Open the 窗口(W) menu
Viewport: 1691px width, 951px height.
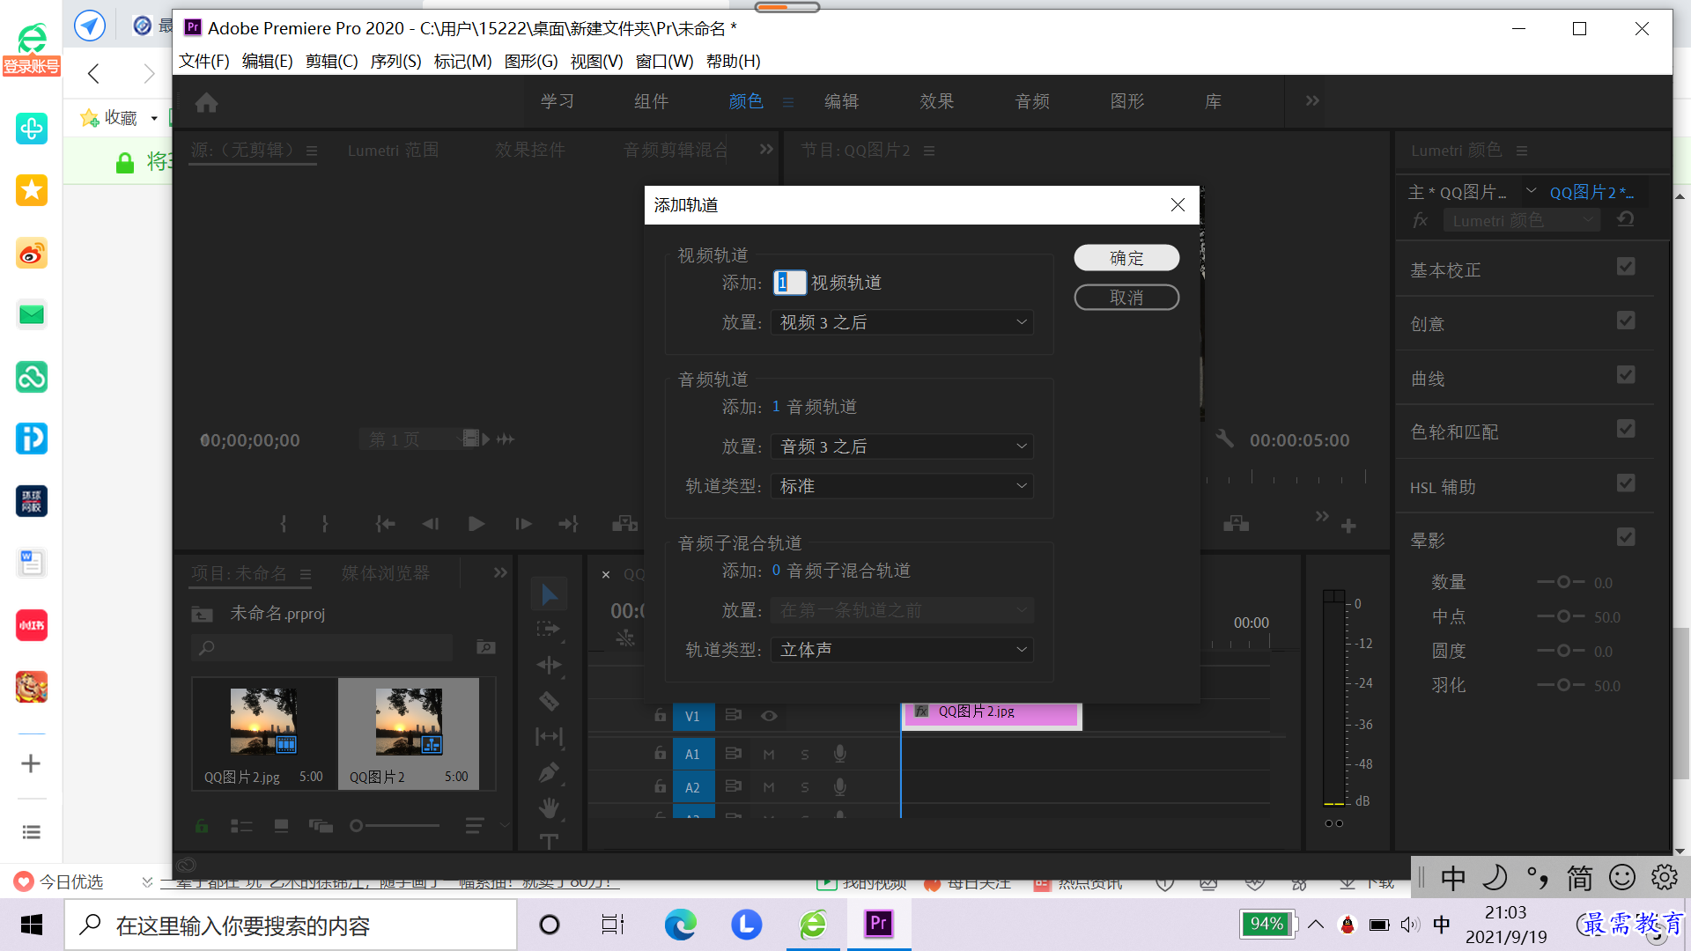point(665,61)
